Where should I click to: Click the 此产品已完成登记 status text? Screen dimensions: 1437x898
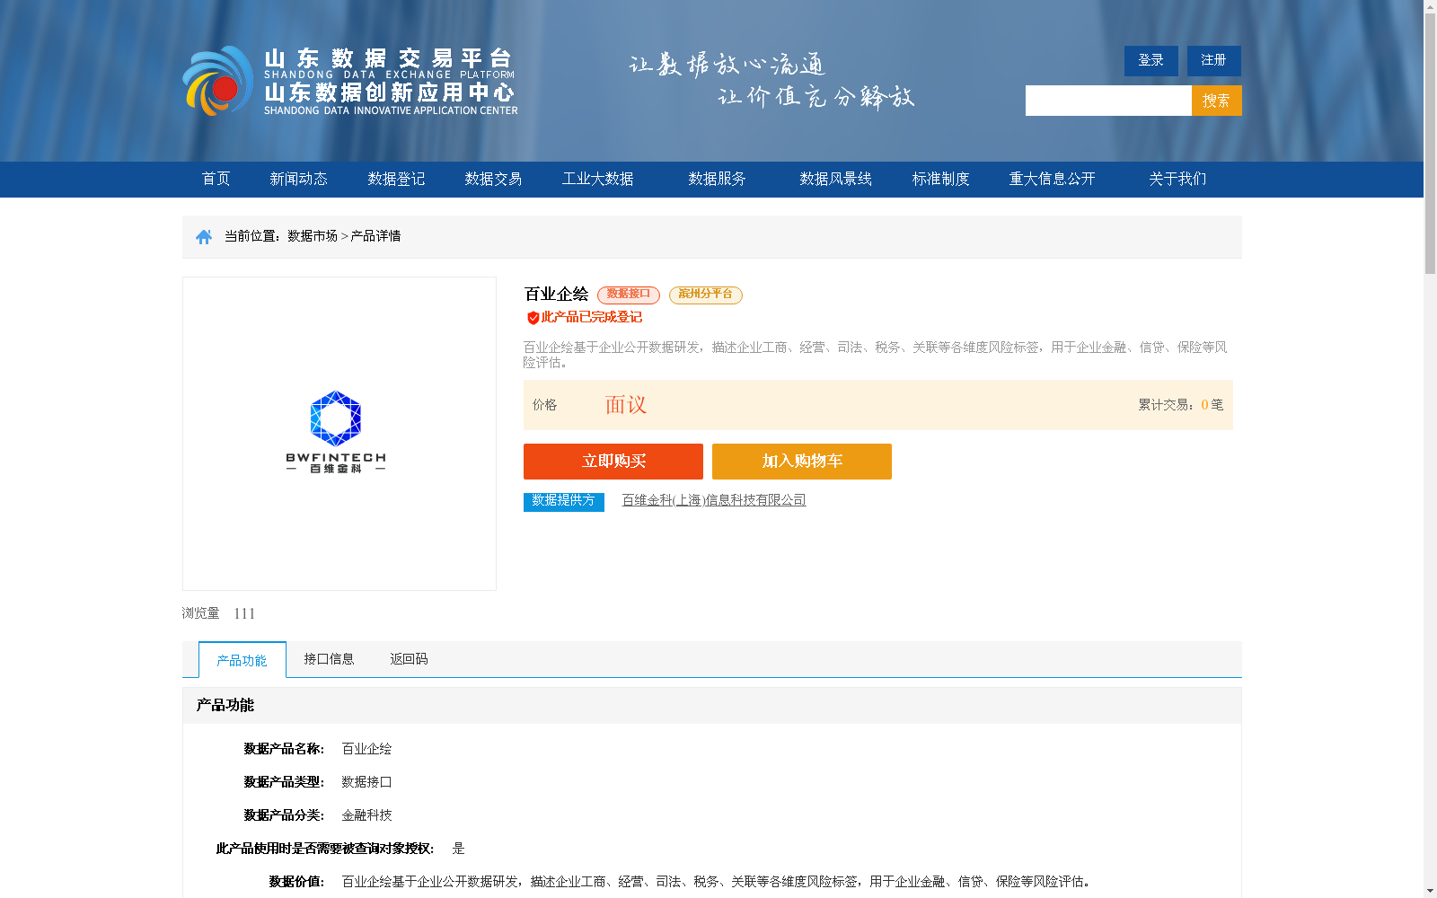pyautogui.click(x=592, y=317)
